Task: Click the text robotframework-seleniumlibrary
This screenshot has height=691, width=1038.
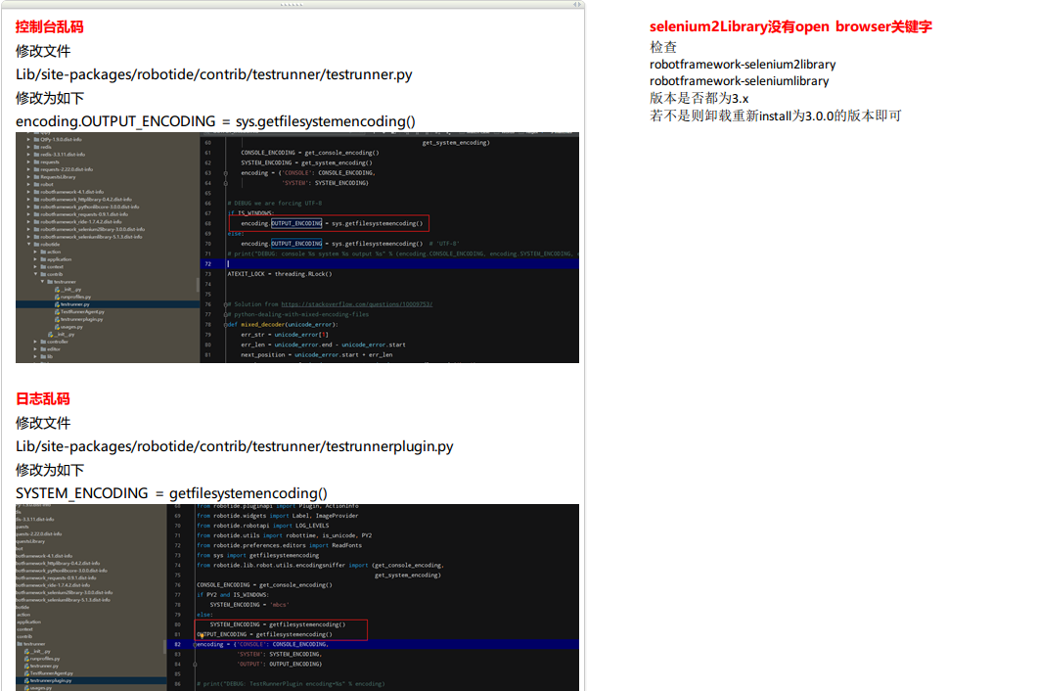Action: coord(740,81)
